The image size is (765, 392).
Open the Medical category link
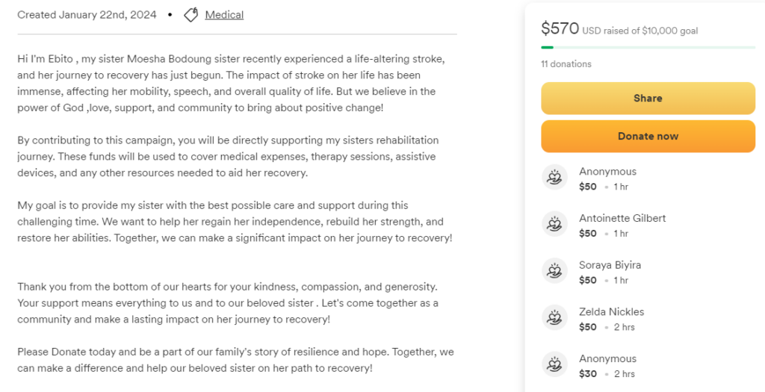pyautogui.click(x=224, y=15)
